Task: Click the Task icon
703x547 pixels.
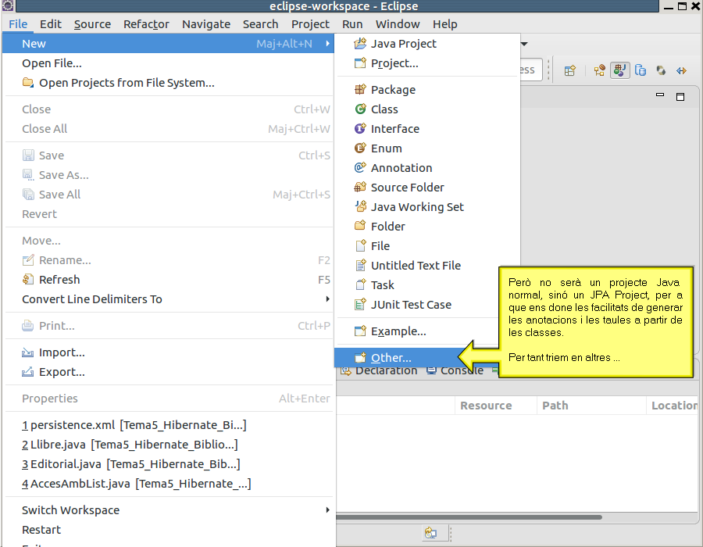Action: coord(360,284)
